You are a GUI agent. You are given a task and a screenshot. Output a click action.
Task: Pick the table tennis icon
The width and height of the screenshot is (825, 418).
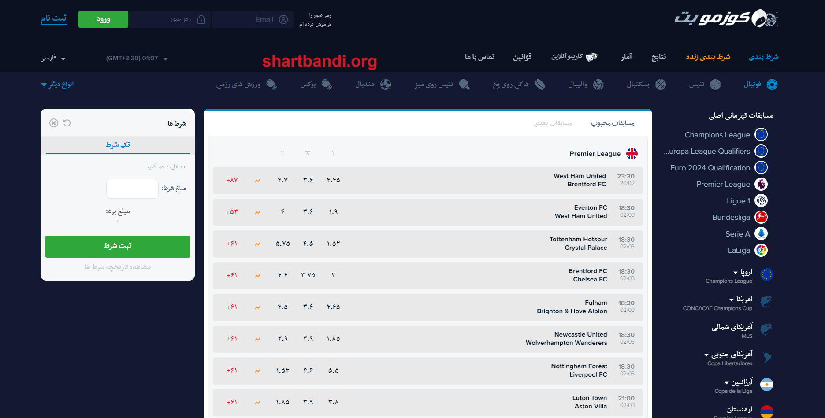[x=465, y=85]
